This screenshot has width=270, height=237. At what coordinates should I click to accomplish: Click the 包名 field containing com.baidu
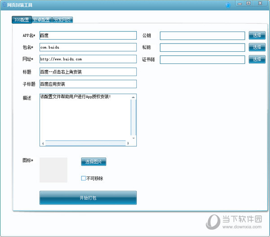(x=88, y=47)
